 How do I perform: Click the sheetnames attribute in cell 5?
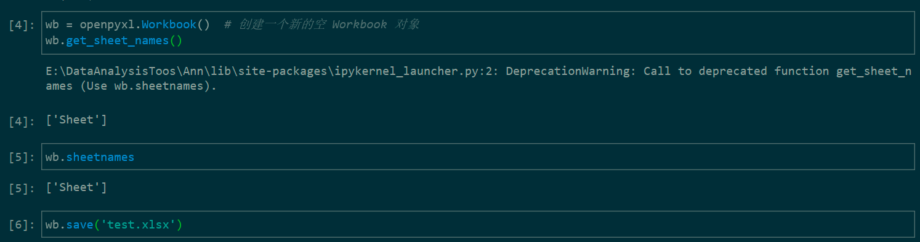point(100,157)
